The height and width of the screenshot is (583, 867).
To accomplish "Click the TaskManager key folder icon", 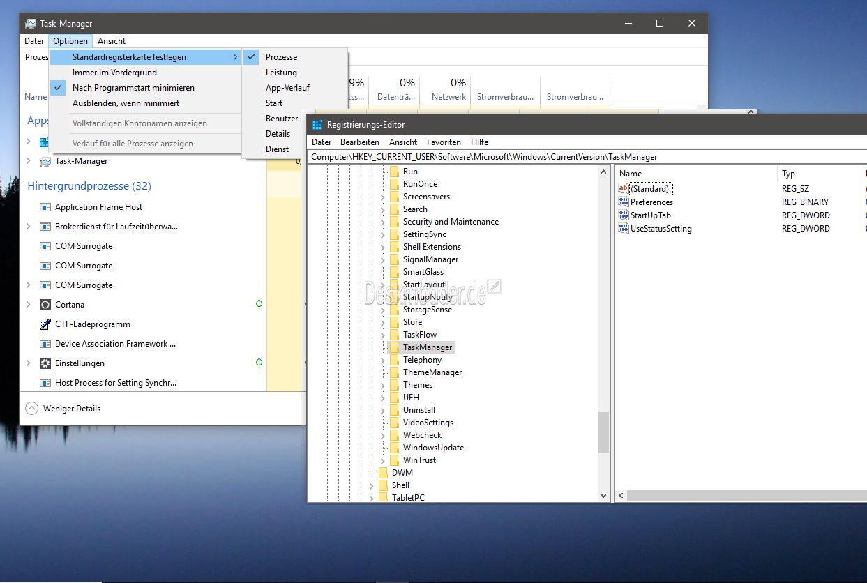I will (x=394, y=347).
